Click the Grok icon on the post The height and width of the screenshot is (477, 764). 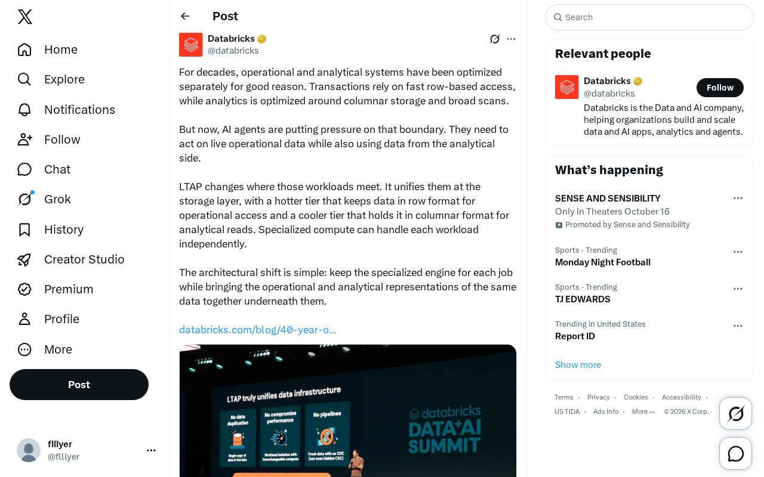point(495,39)
